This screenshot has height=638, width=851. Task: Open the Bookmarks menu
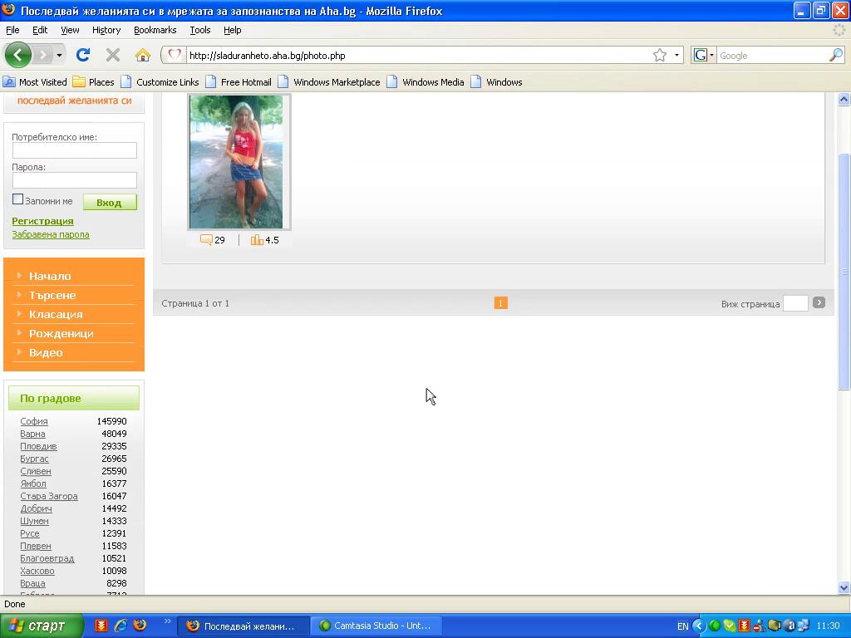coord(155,30)
